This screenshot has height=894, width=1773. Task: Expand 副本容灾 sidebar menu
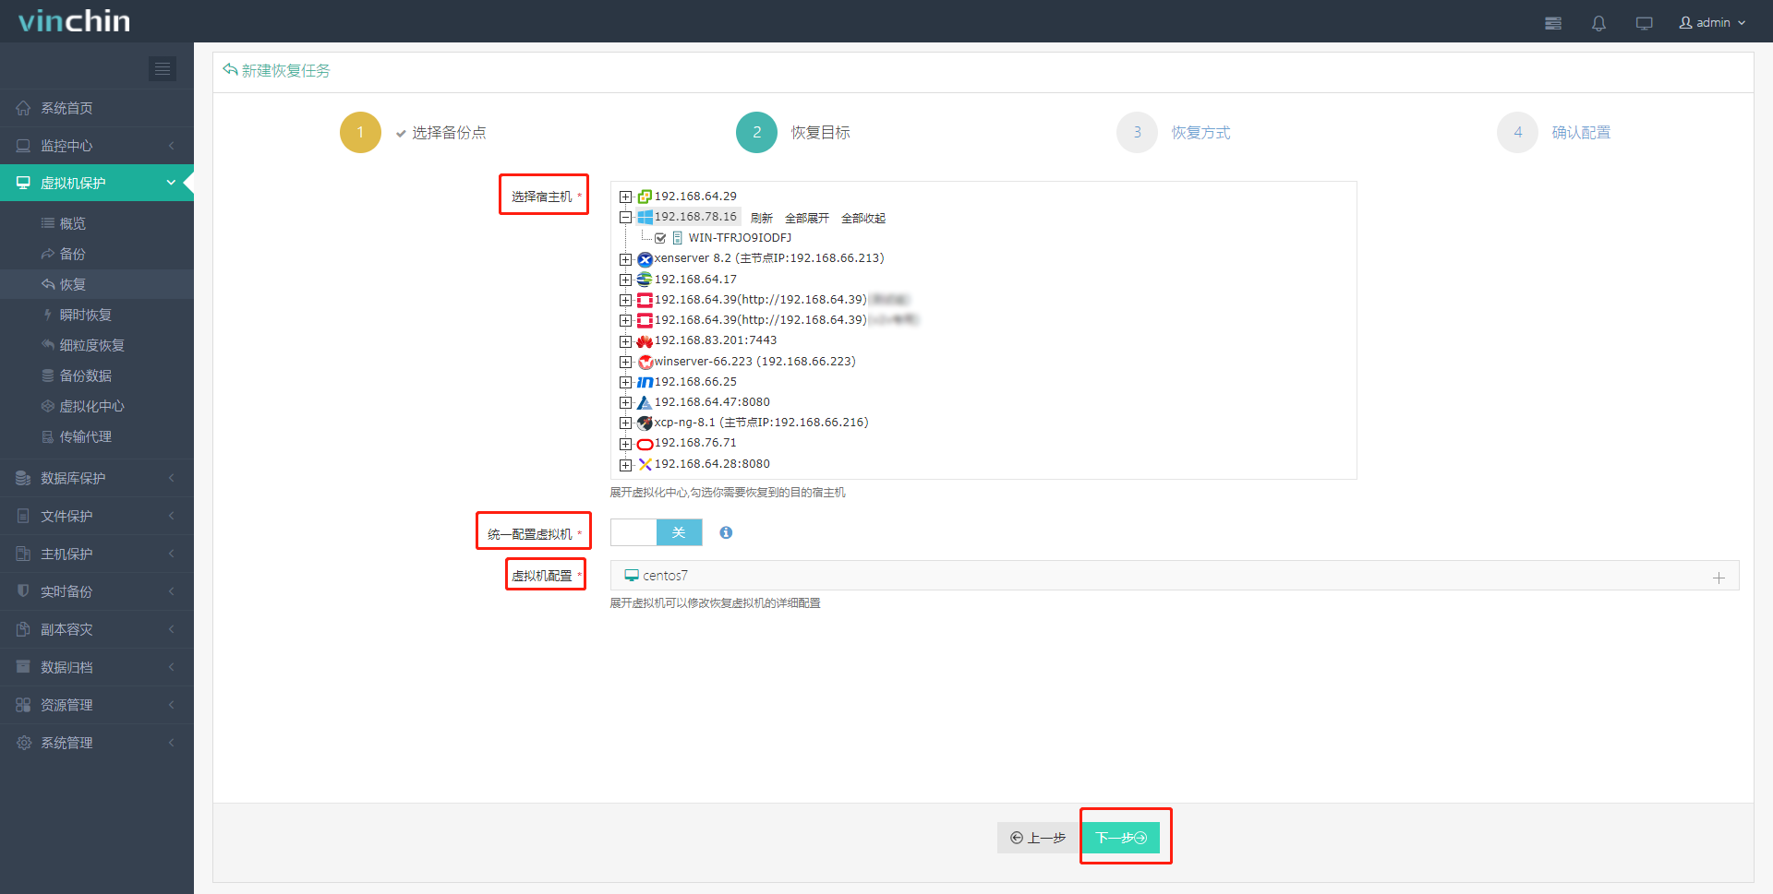(97, 629)
